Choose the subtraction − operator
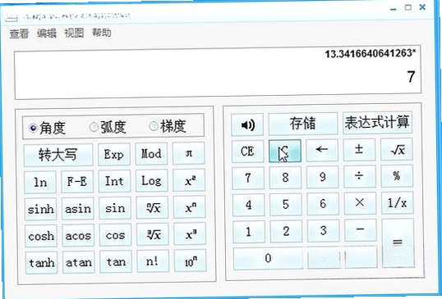The image size is (442, 299). (361, 230)
